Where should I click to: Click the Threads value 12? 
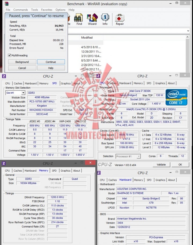182,156
